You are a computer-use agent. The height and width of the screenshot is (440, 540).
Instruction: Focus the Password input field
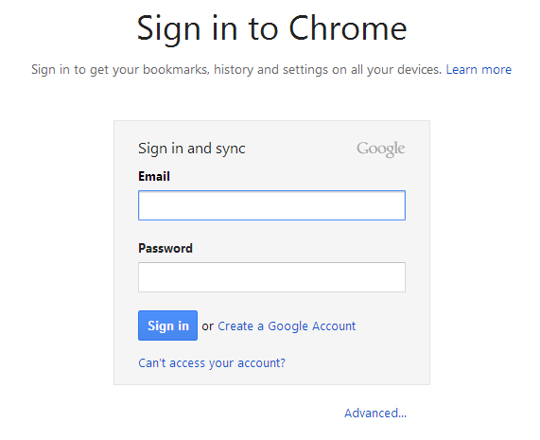[271, 277]
